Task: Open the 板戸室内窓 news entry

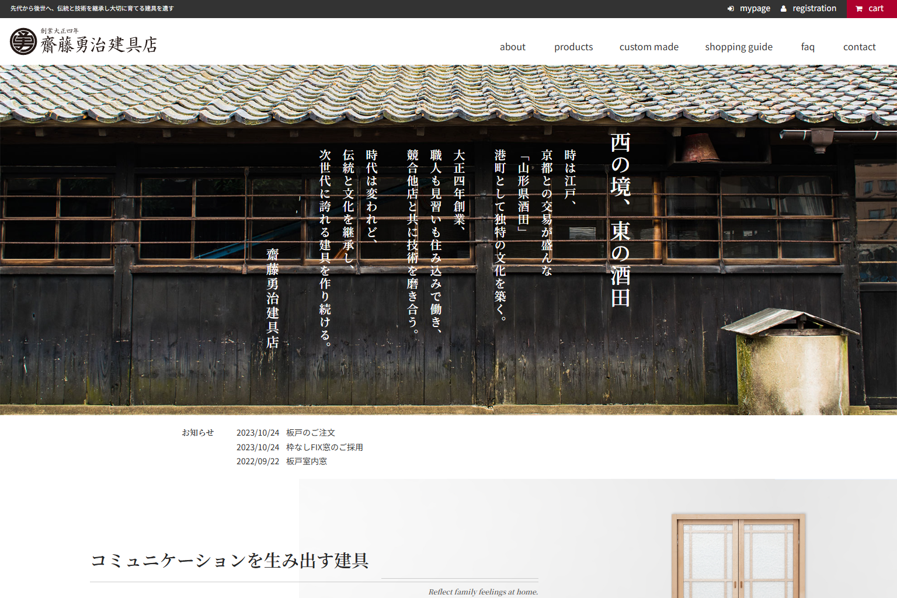Action: (306, 461)
